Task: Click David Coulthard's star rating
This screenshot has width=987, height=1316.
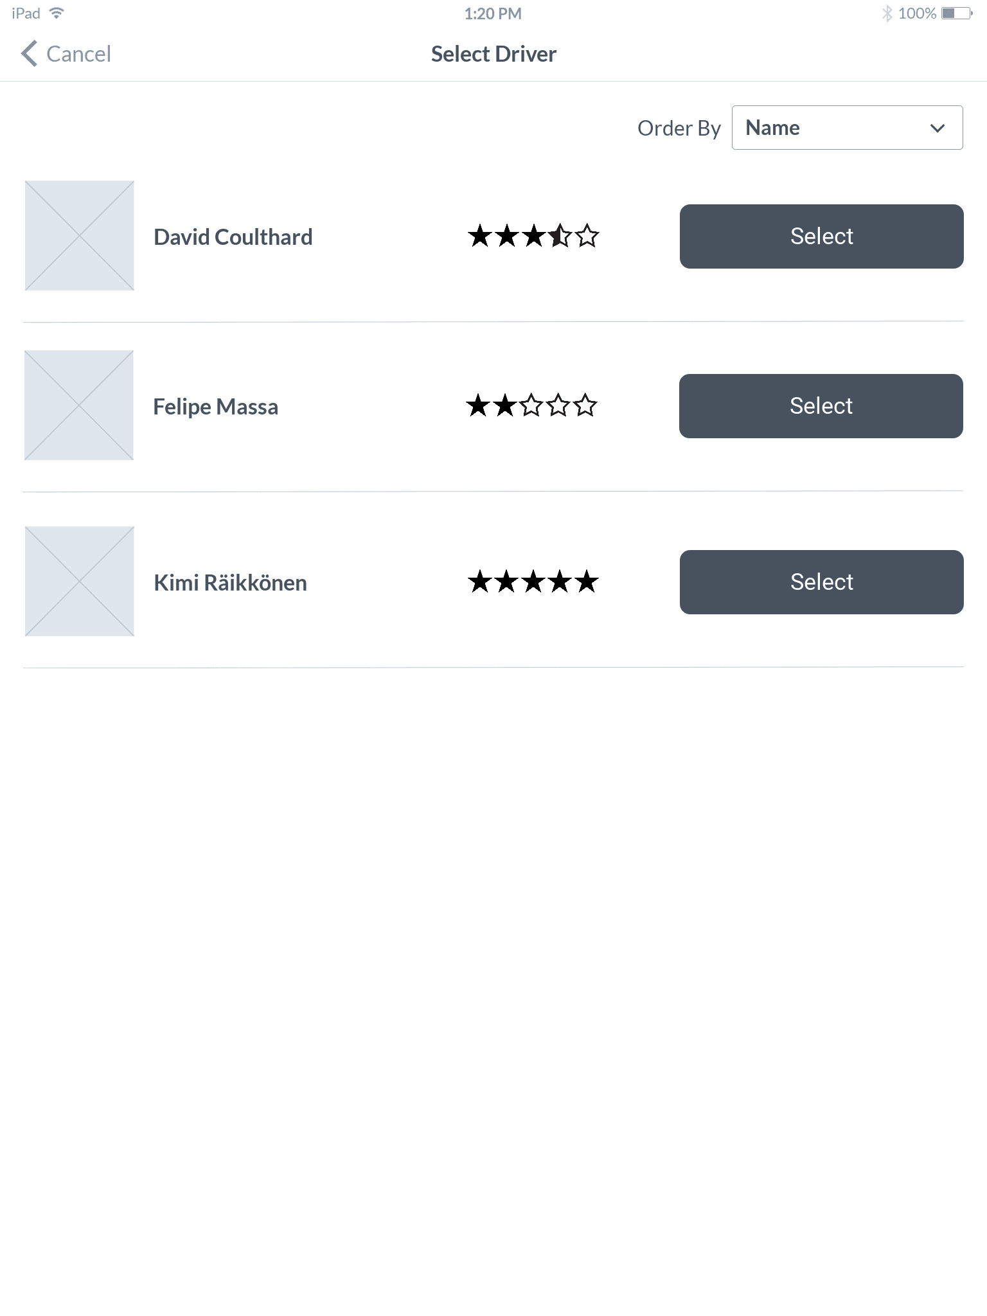Action: 533,236
